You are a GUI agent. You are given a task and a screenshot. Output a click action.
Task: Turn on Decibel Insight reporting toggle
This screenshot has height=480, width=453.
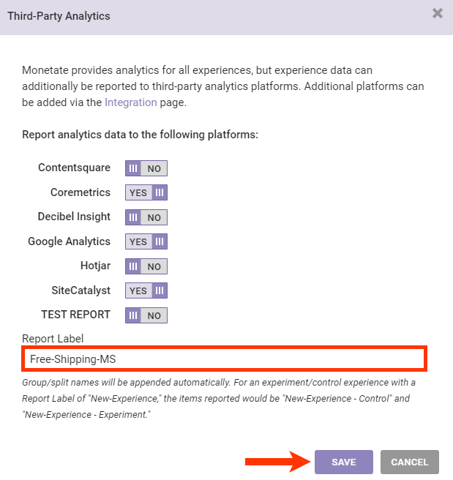(x=146, y=217)
